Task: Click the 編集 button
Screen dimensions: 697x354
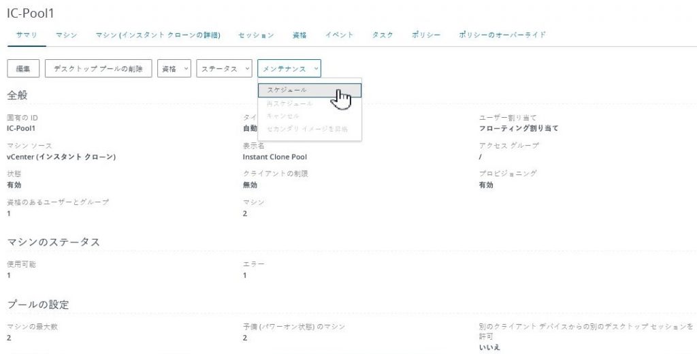Action: (23, 69)
